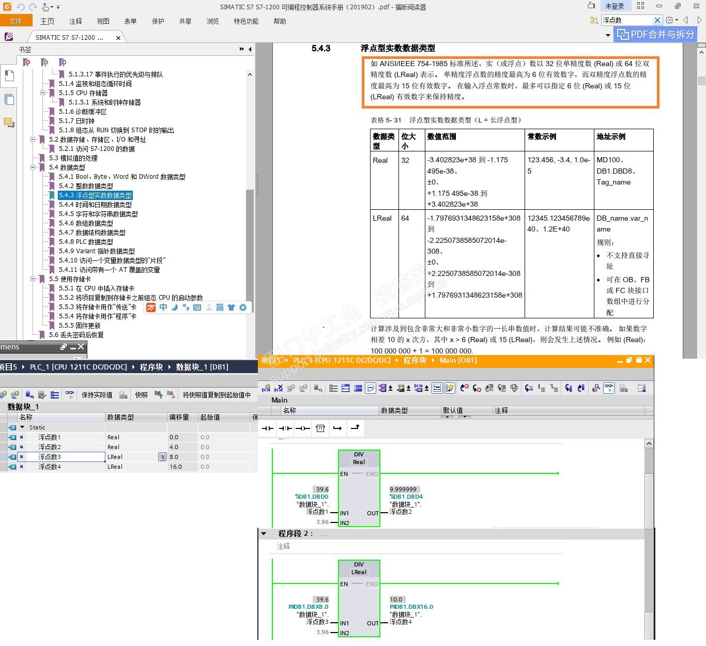Click the add bookmark icon with plus
Screen dimensions: 706x646
45,63
